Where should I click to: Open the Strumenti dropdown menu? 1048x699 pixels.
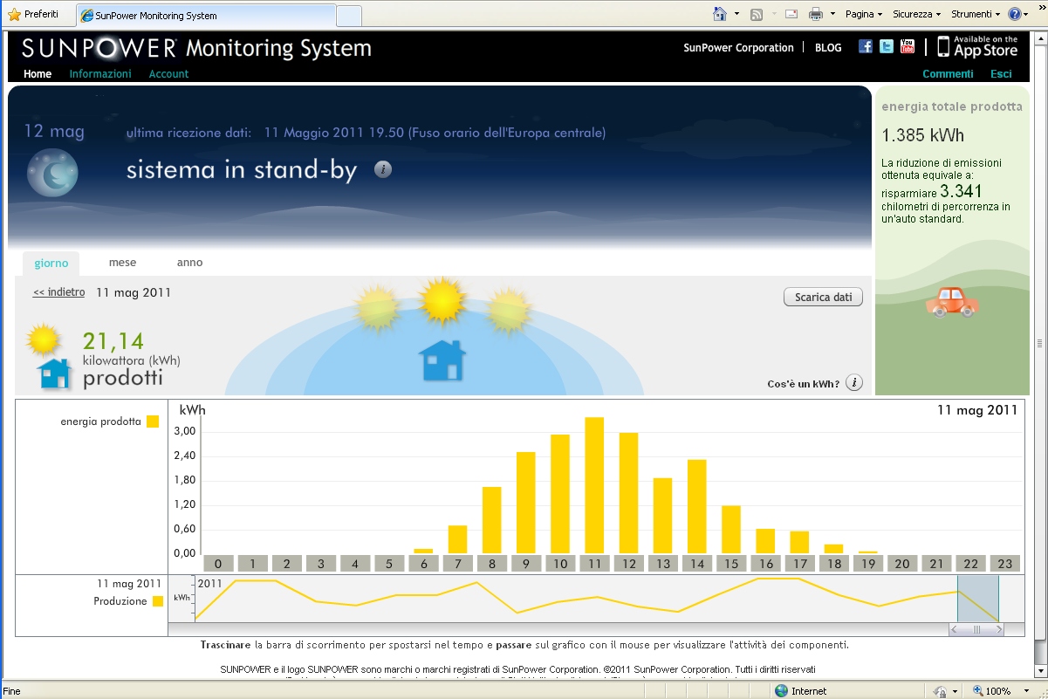pyautogui.click(x=976, y=14)
